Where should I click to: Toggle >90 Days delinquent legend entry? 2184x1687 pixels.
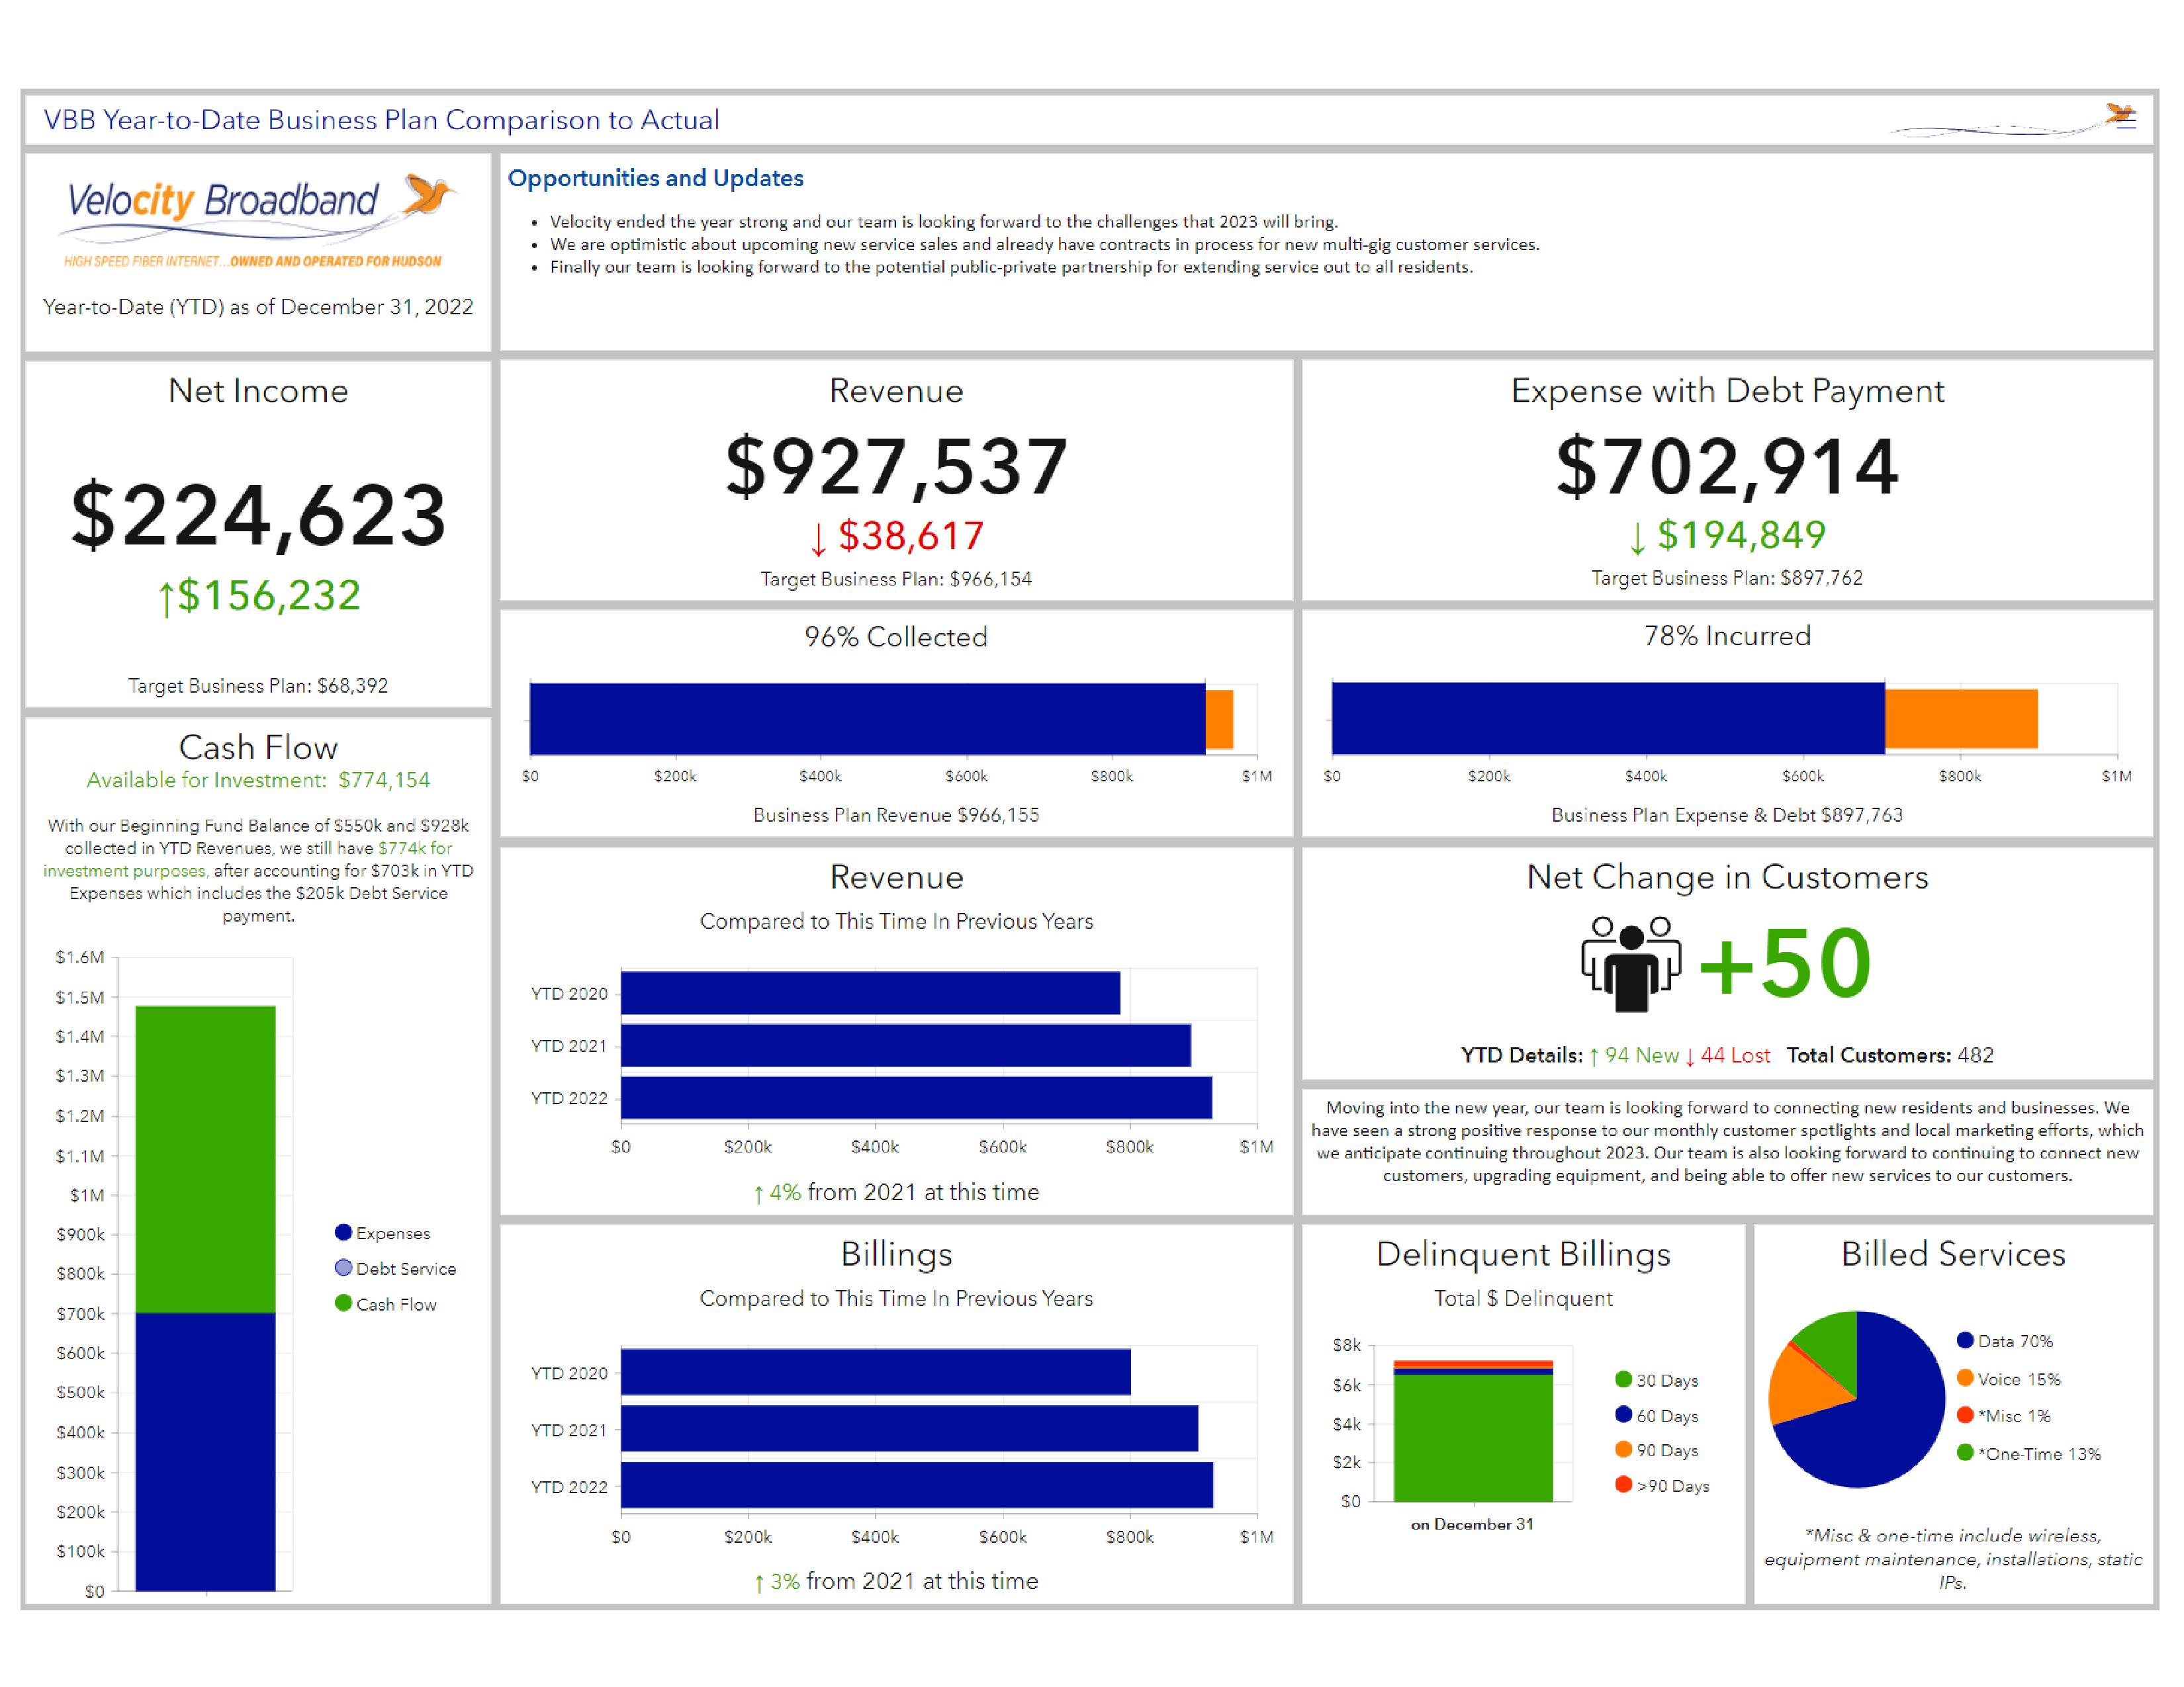[1662, 1486]
